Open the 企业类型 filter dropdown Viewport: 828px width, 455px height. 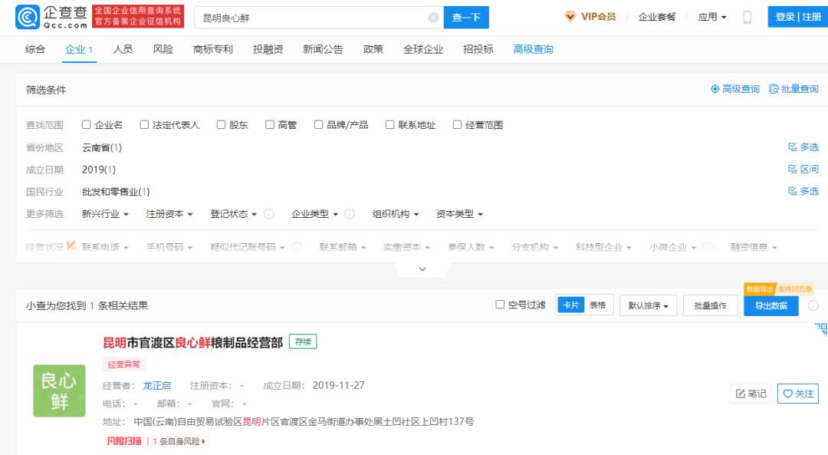[315, 214]
